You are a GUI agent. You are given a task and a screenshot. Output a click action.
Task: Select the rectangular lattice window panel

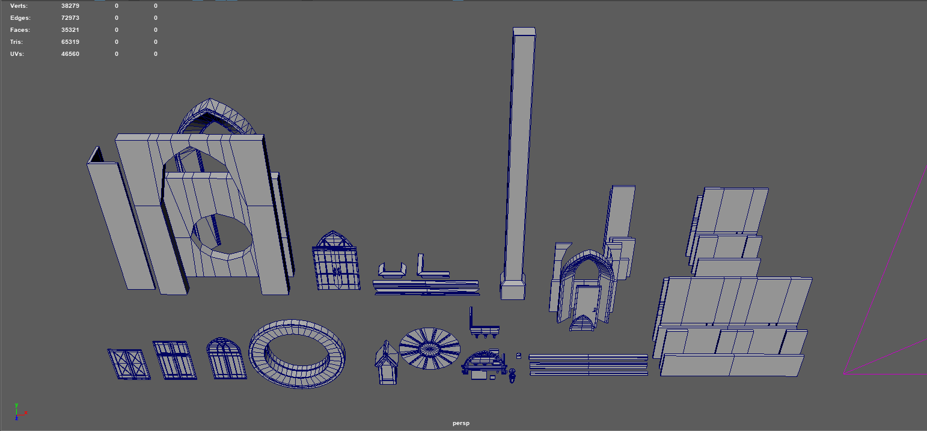174,361
